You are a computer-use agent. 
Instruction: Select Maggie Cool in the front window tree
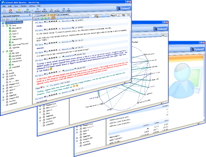14,84
